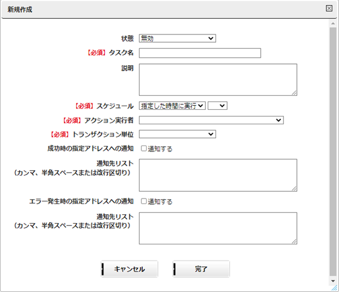Enable 通知する for 成功時の指定アドレスへの通知
The width and height of the screenshot is (339, 292).
tap(144, 148)
